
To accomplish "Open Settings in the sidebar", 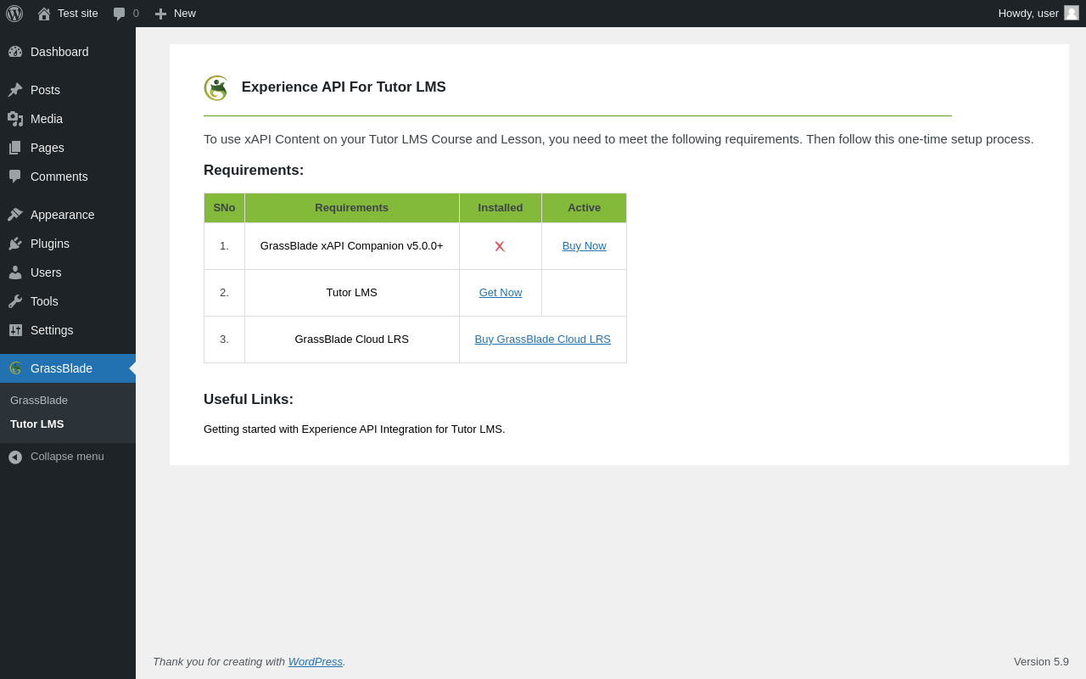I will pos(68,330).
